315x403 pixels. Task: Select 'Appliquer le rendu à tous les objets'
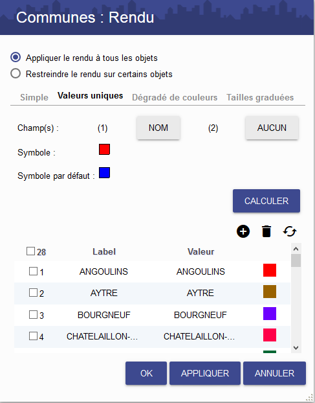[16, 57]
